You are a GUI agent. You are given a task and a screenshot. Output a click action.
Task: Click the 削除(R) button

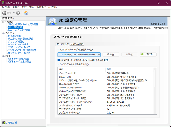(129, 54)
